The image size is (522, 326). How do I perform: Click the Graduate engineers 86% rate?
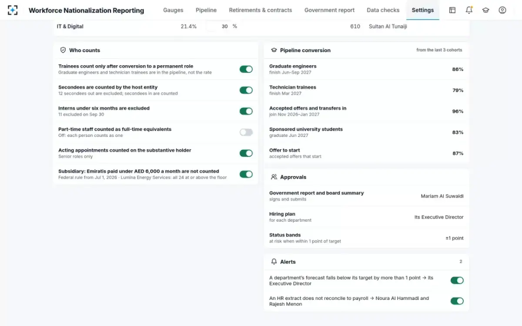(458, 69)
